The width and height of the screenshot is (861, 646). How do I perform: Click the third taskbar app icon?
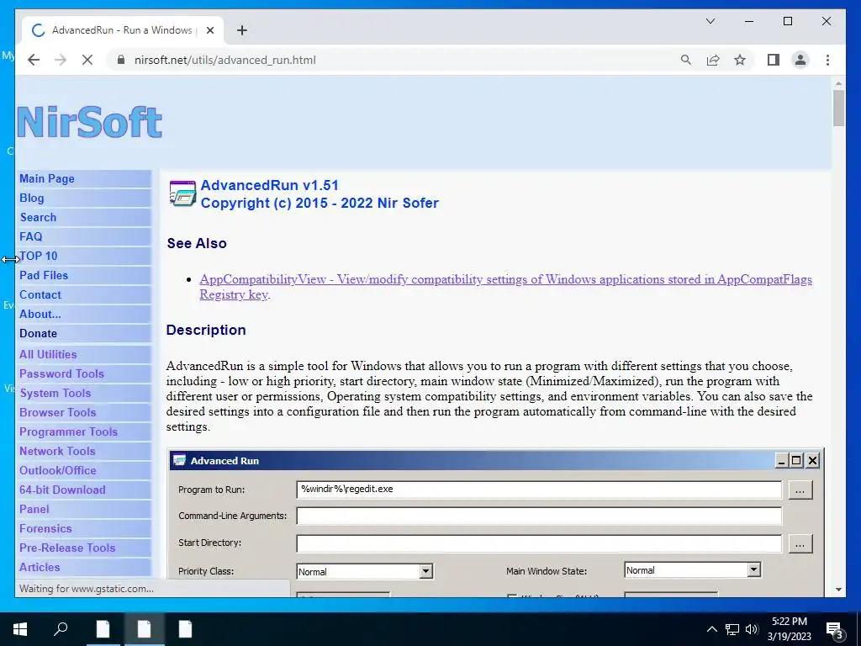coord(185,629)
